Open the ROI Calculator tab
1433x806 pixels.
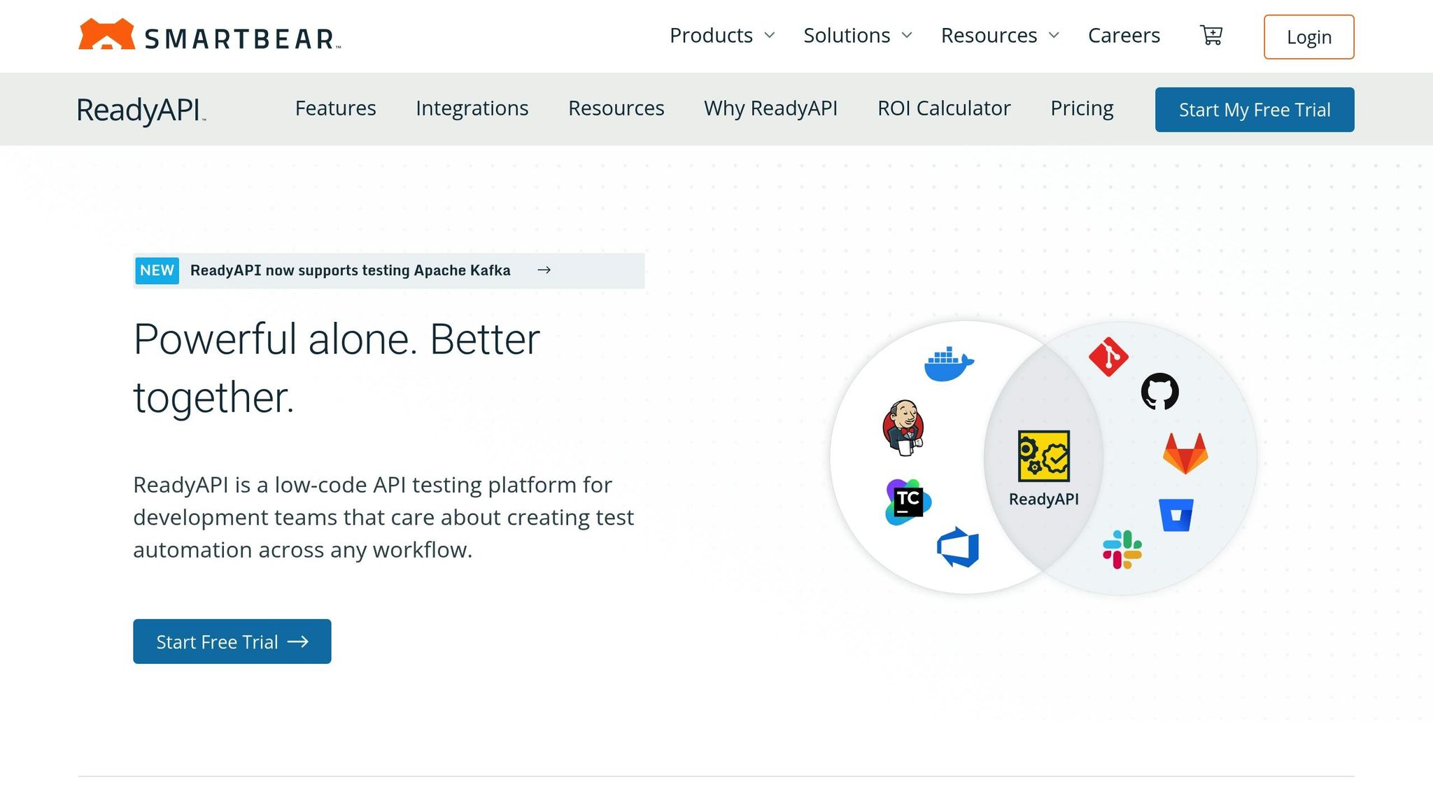944,108
